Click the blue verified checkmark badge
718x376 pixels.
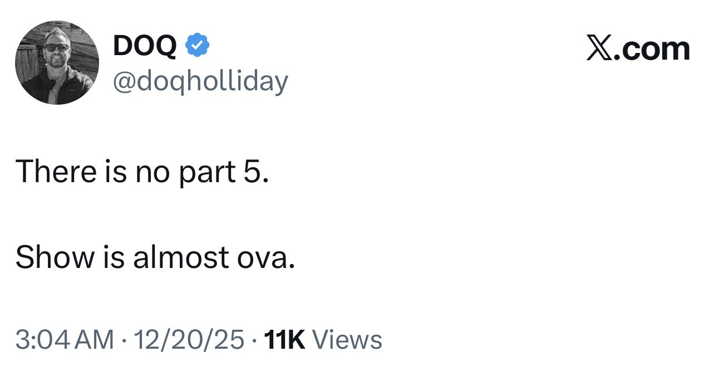coord(197,46)
